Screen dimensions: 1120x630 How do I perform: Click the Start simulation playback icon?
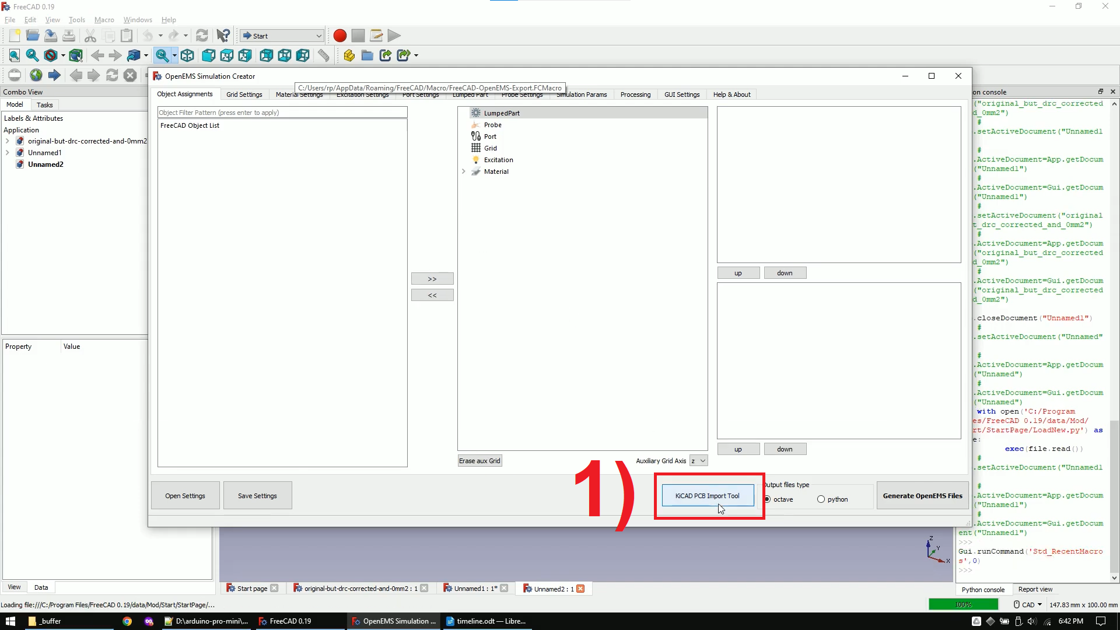coord(394,36)
